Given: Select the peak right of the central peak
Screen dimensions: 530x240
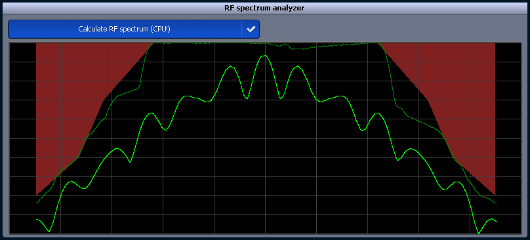Looking at the screenshot, I should [297, 67].
